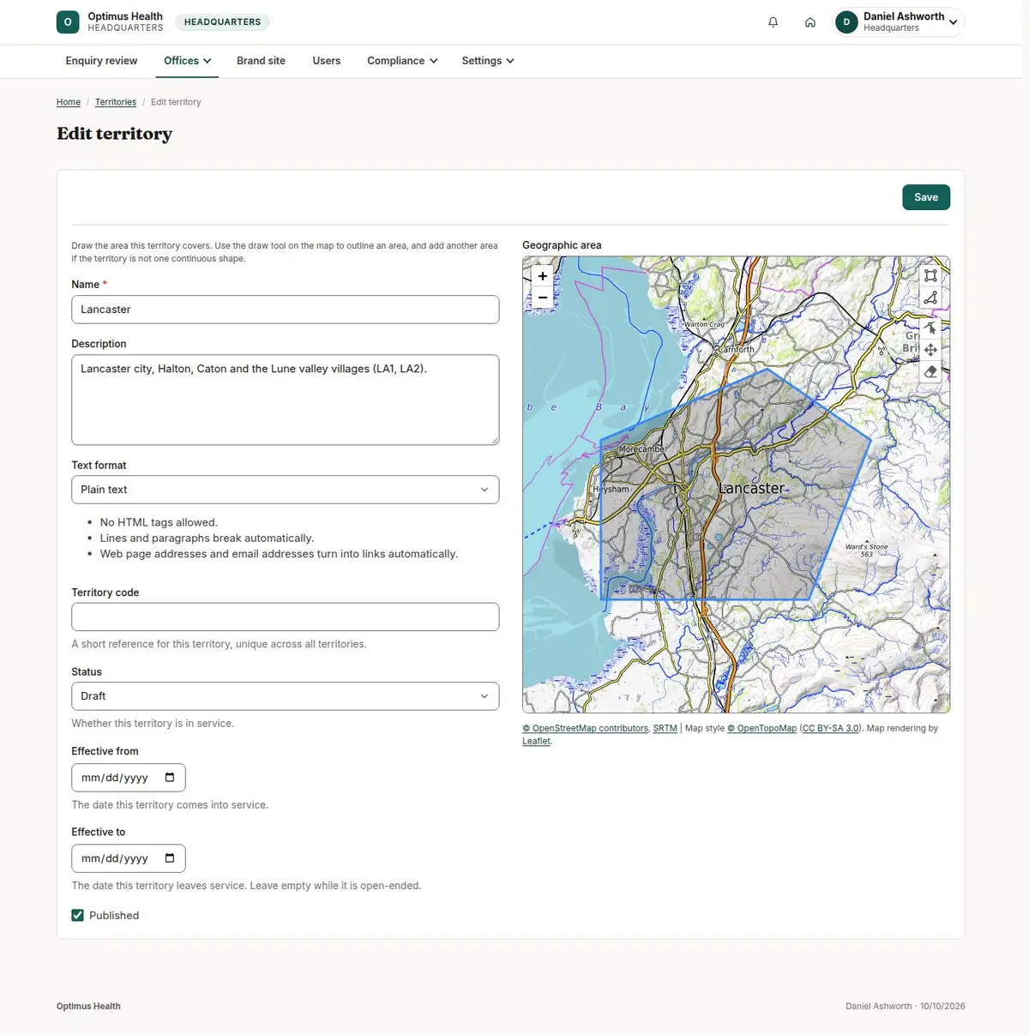The image size is (1029, 1035).
Task: Select the draw rectangle tool on map
Action: point(930,276)
